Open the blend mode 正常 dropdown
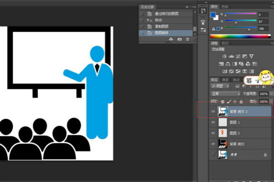This screenshot has height=182, width=274. (x=226, y=94)
